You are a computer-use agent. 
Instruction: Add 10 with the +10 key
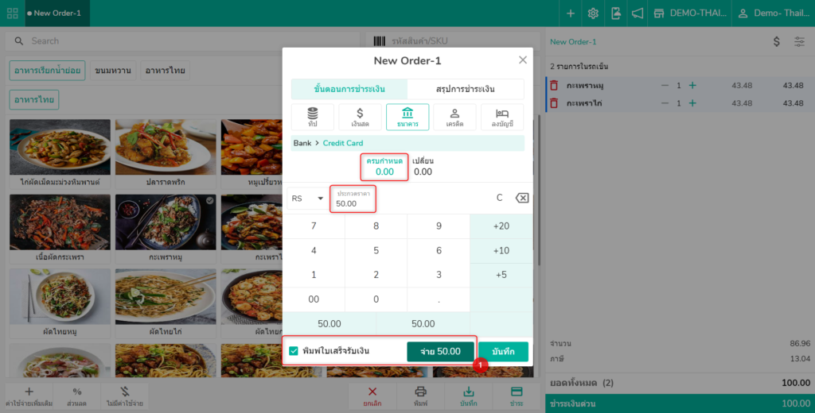501,251
